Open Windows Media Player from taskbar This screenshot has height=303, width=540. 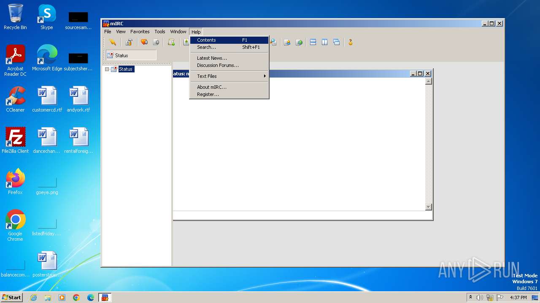pos(62,298)
